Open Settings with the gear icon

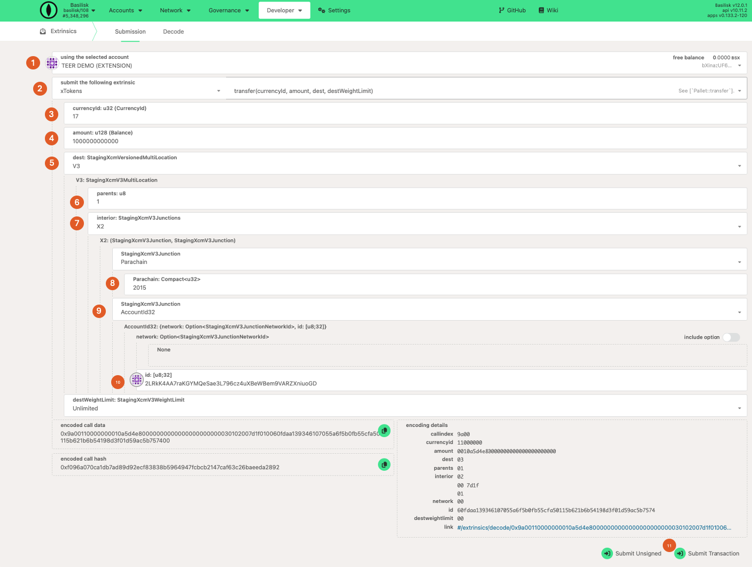(x=322, y=10)
